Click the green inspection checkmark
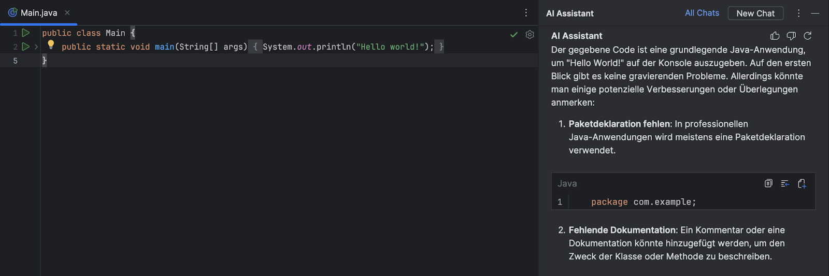This screenshot has width=829, height=276. [x=514, y=35]
